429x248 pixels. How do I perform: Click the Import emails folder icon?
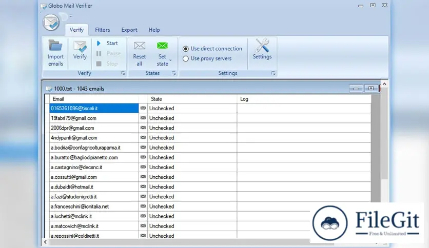55,45
